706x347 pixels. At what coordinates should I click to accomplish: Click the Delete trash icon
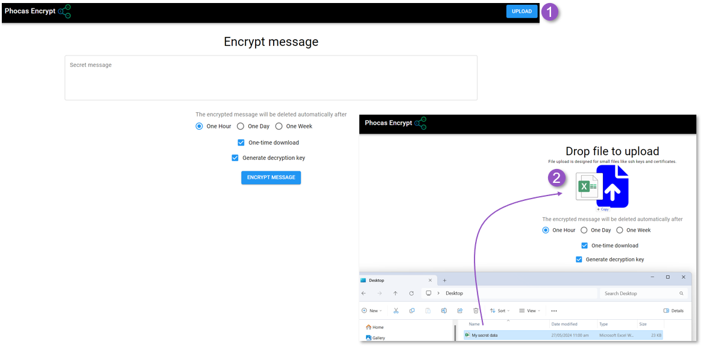476,311
